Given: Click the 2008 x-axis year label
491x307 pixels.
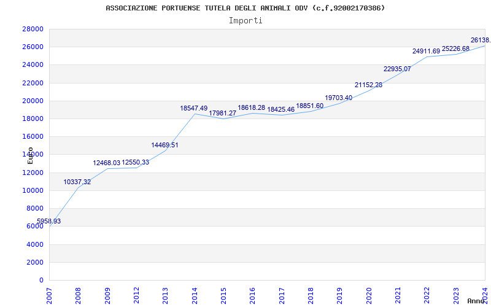Looking at the screenshot, I should 79,295.
